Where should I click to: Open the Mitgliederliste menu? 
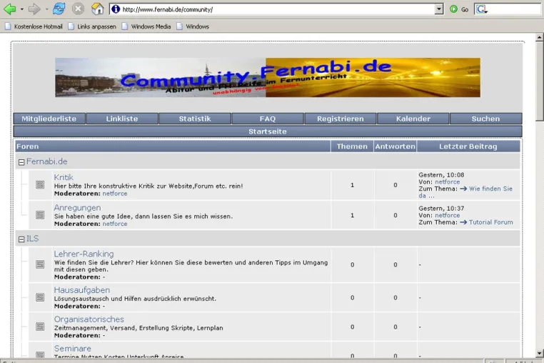[49, 119]
